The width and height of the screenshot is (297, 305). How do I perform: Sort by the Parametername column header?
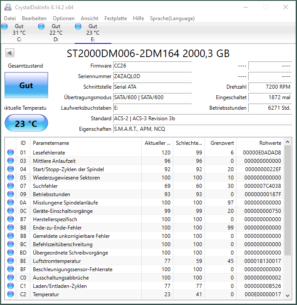(86, 143)
